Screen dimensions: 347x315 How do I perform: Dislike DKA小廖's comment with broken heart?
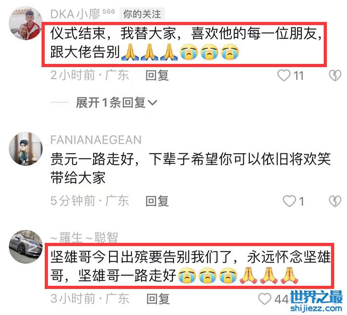point(335,75)
